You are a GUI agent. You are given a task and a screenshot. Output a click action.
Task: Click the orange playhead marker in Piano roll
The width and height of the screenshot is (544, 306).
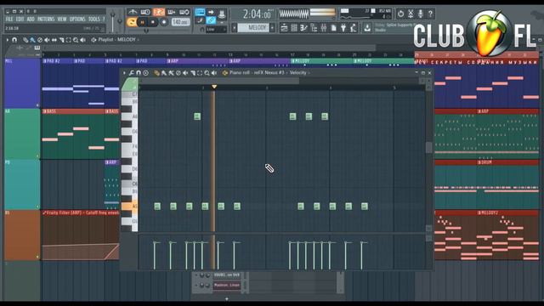pos(214,87)
